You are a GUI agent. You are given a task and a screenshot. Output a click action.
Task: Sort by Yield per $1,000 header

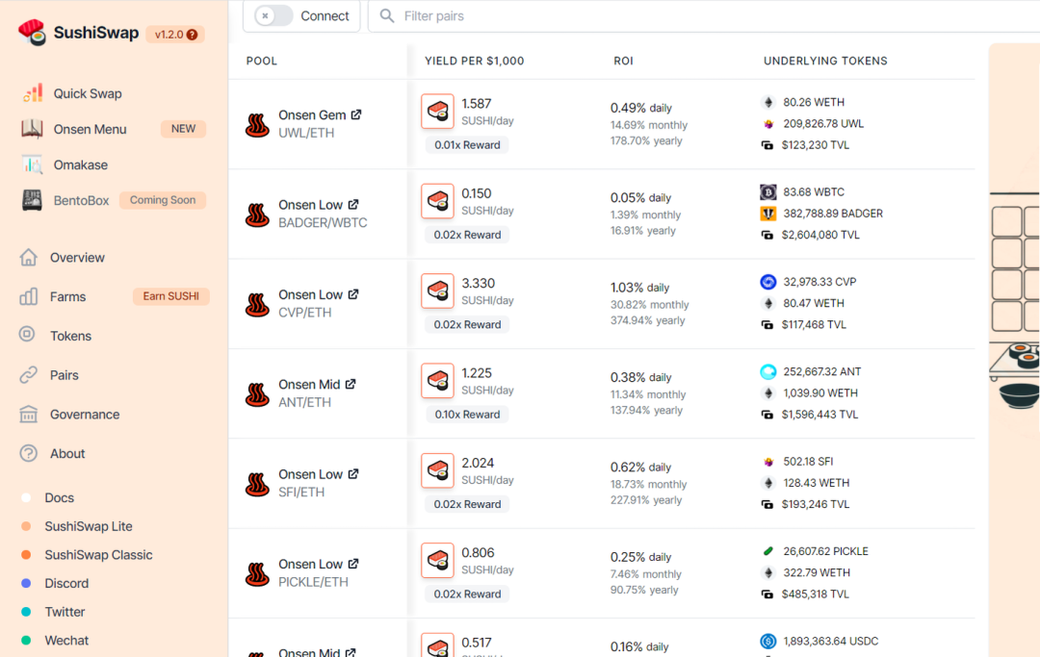tap(474, 61)
